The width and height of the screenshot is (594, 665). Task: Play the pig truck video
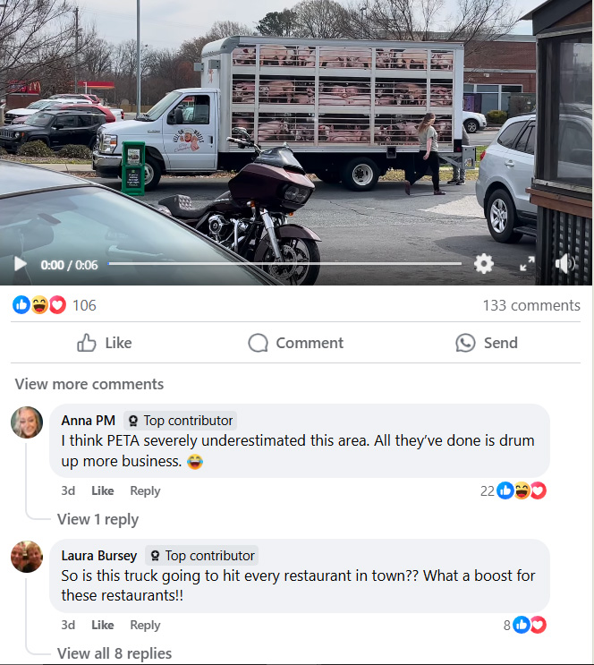[x=20, y=264]
